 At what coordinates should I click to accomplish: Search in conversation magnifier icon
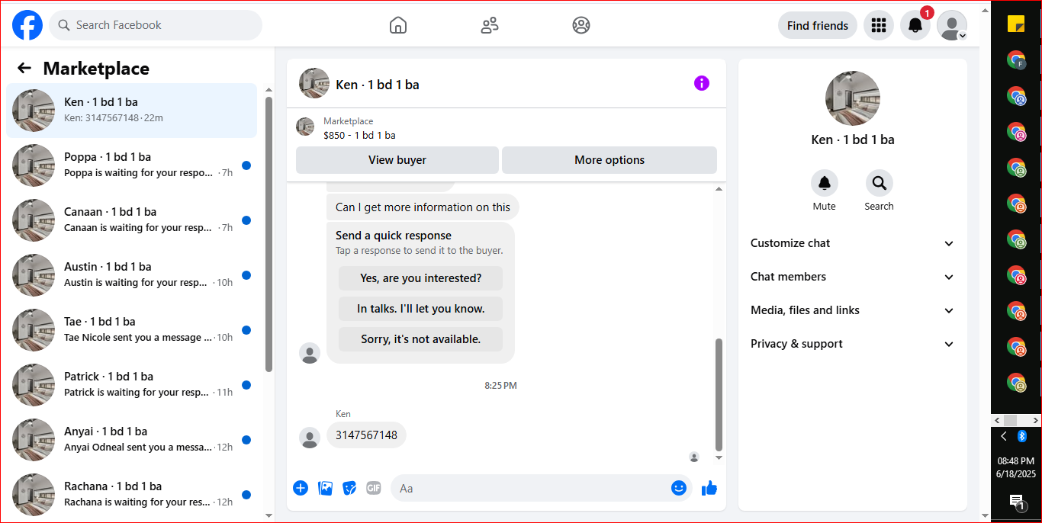[x=879, y=183]
